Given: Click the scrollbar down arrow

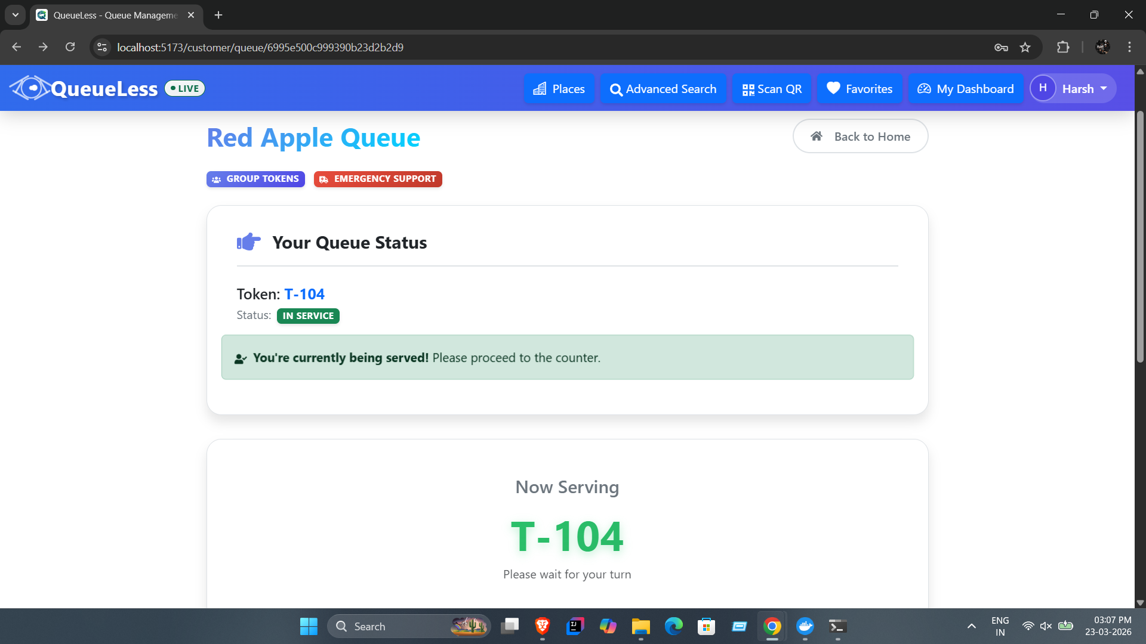Looking at the screenshot, I should pyautogui.click(x=1140, y=603).
